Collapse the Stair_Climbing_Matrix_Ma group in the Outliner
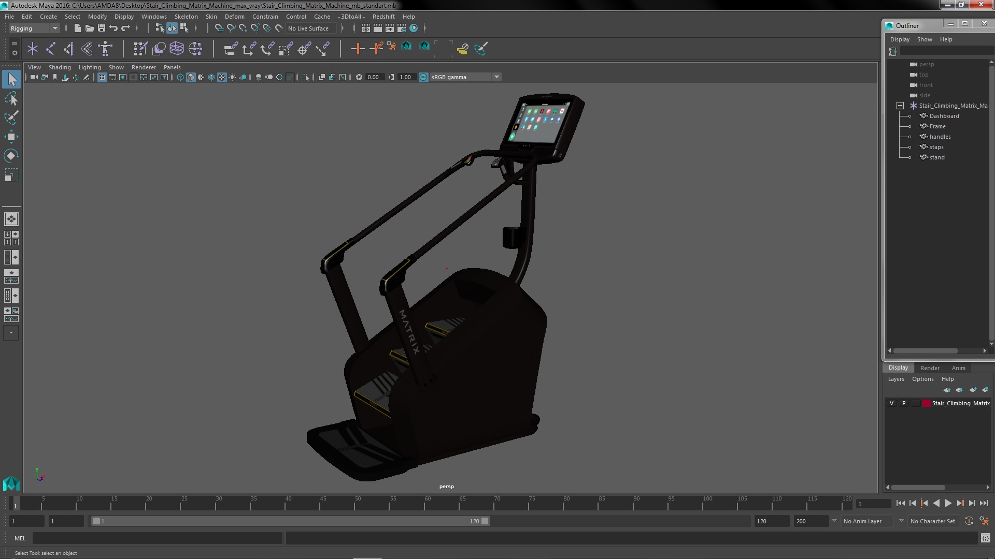995x559 pixels. click(900, 106)
